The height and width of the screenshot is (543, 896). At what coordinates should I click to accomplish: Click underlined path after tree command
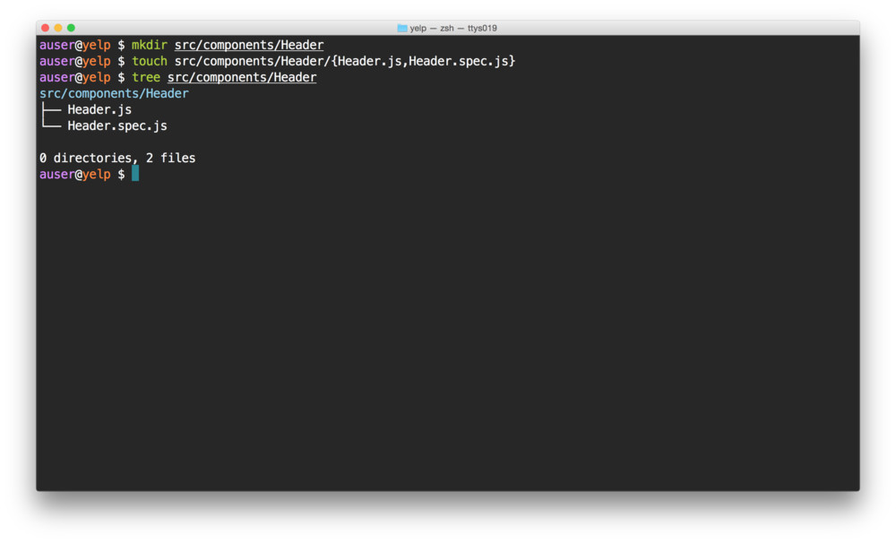coord(242,77)
